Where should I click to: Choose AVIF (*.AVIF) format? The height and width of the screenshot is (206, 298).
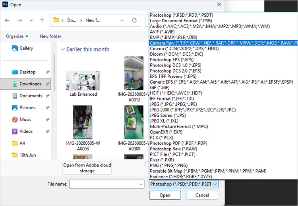(223, 32)
